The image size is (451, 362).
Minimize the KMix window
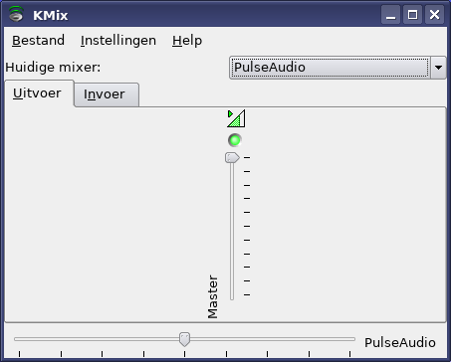[390, 15]
